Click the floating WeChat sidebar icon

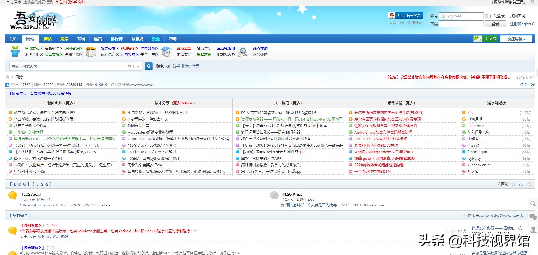(x=533, y=217)
